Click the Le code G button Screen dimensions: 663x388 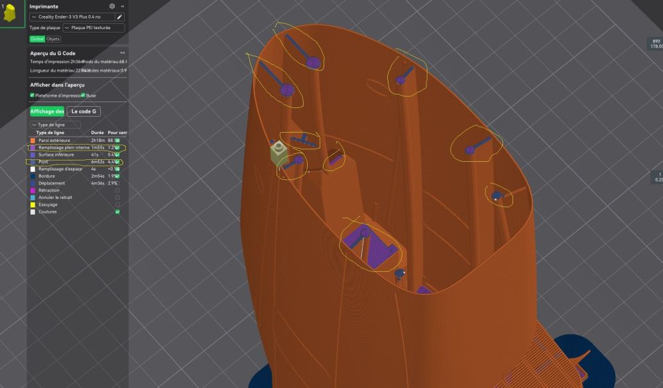pyautogui.click(x=84, y=111)
